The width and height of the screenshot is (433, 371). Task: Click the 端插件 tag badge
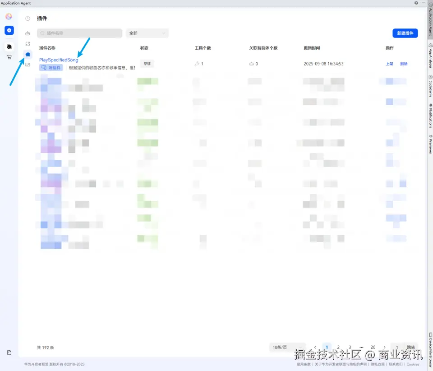pos(51,68)
